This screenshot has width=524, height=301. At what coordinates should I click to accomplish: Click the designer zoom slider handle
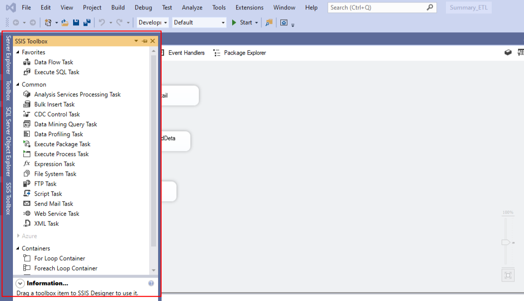tap(506, 242)
